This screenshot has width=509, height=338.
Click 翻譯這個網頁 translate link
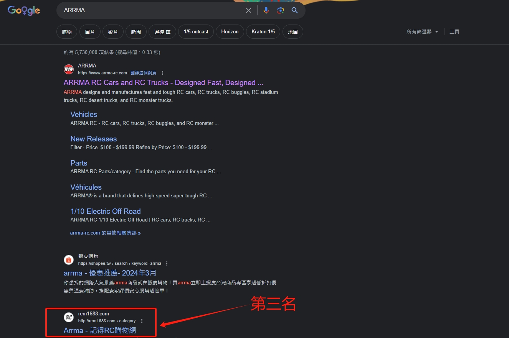143,73
